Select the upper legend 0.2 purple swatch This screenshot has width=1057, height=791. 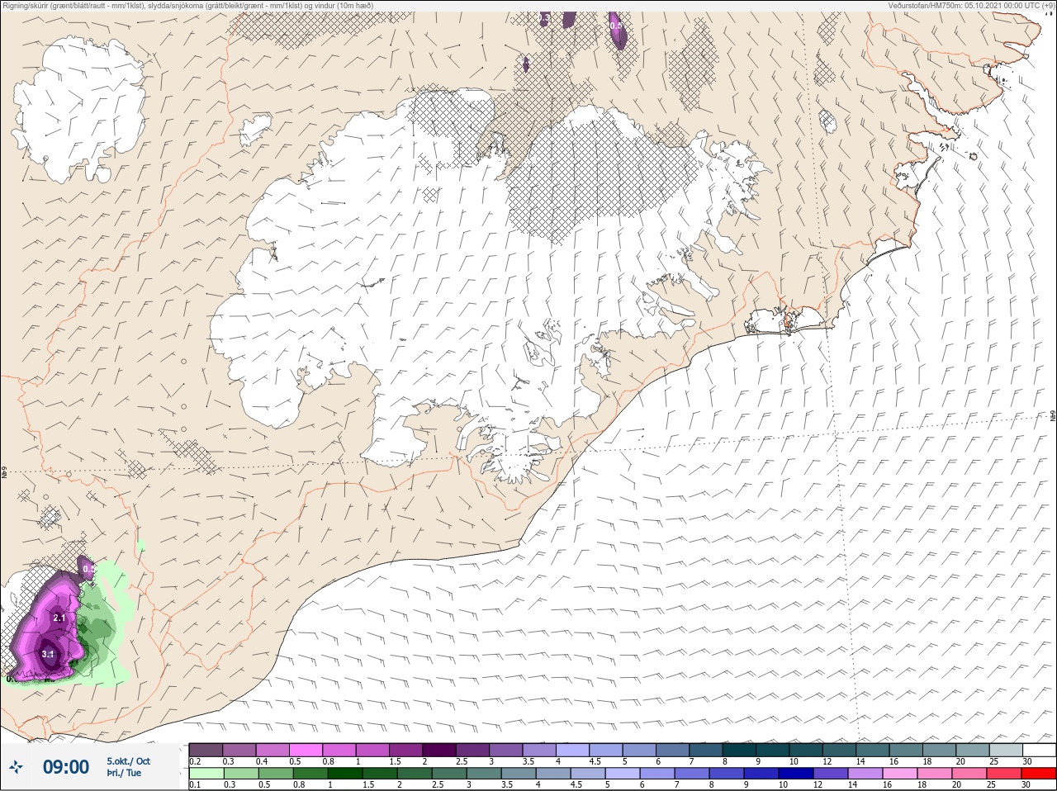pos(206,750)
